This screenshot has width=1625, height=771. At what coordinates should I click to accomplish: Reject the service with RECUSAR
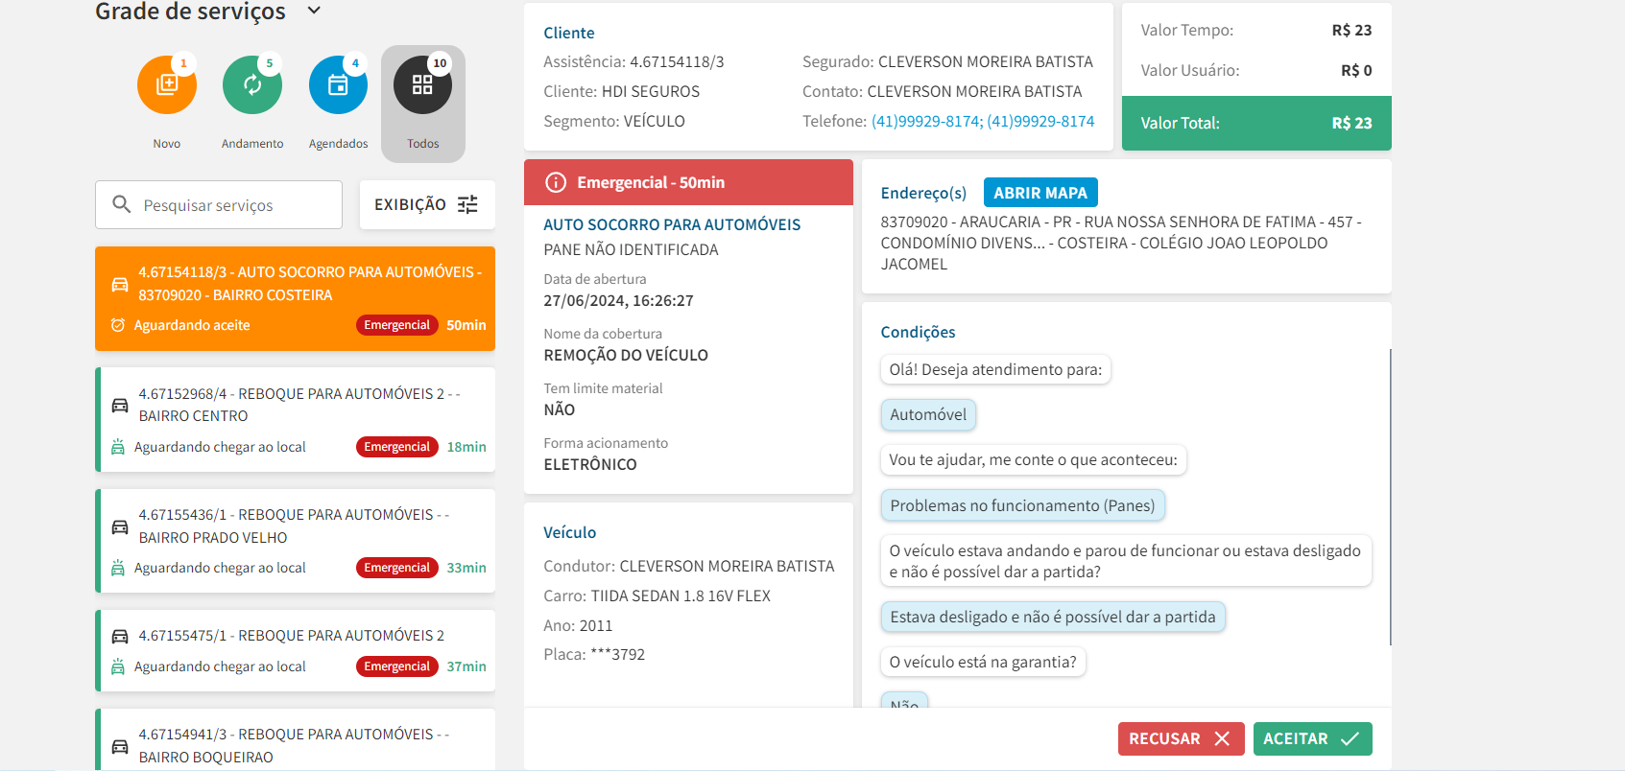coord(1182,738)
